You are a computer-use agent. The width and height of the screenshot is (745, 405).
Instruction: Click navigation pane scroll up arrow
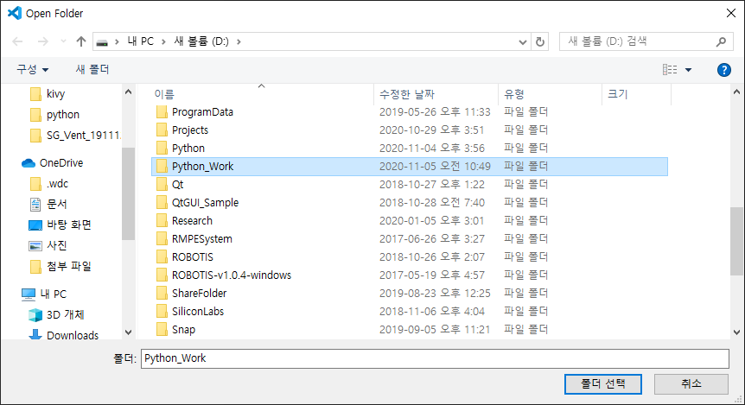(128, 92)
